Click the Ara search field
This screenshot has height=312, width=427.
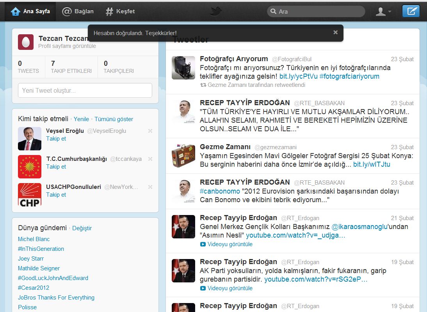(x=316, y=11)
